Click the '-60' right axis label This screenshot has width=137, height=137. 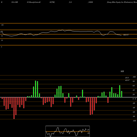[134, 112]
